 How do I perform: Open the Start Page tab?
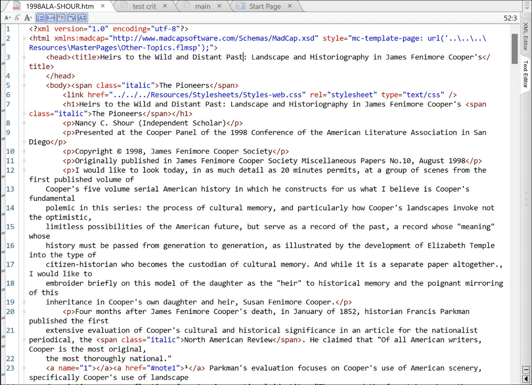pos(265,6)
